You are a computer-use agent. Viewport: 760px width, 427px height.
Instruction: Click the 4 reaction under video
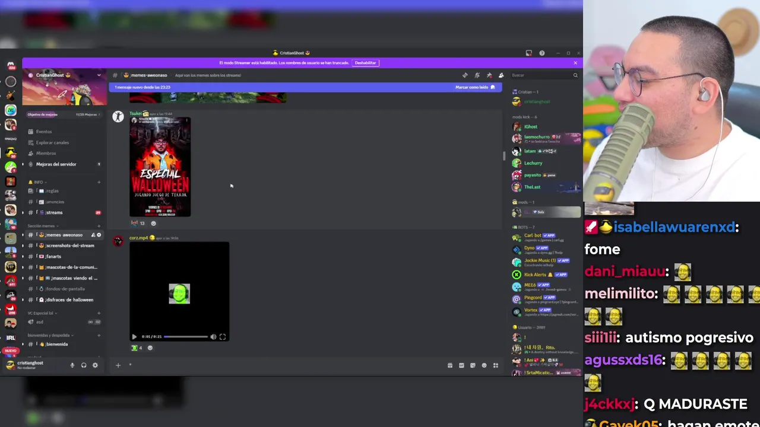click(137, 348)
